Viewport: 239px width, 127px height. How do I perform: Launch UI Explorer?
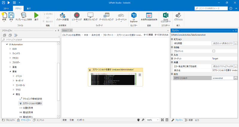[134, 16]
